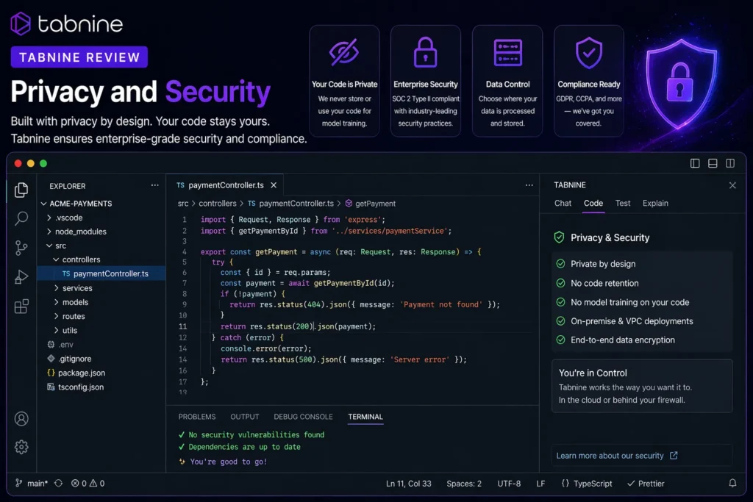The image size is (753, 502).
Task: Click the LF end of line indicator
Action: [540, 484]
